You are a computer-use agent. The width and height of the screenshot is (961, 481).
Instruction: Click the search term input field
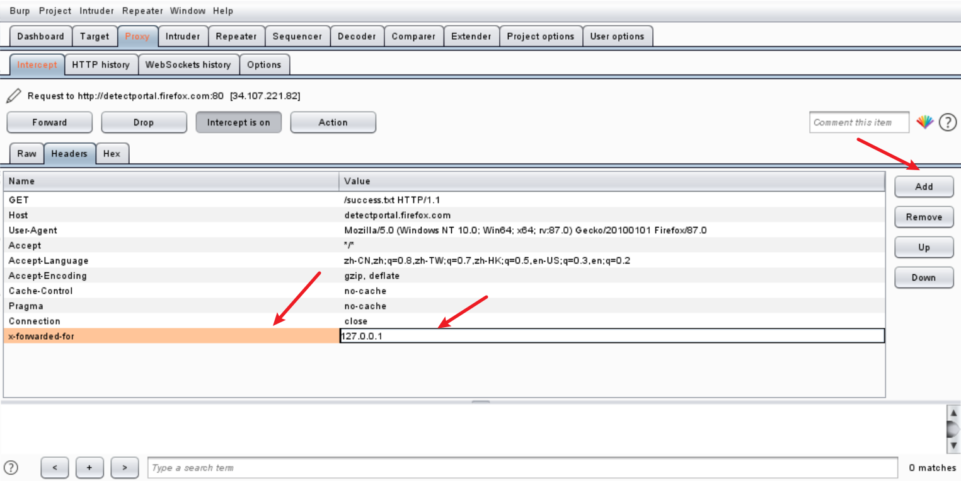tap(522, 468)
